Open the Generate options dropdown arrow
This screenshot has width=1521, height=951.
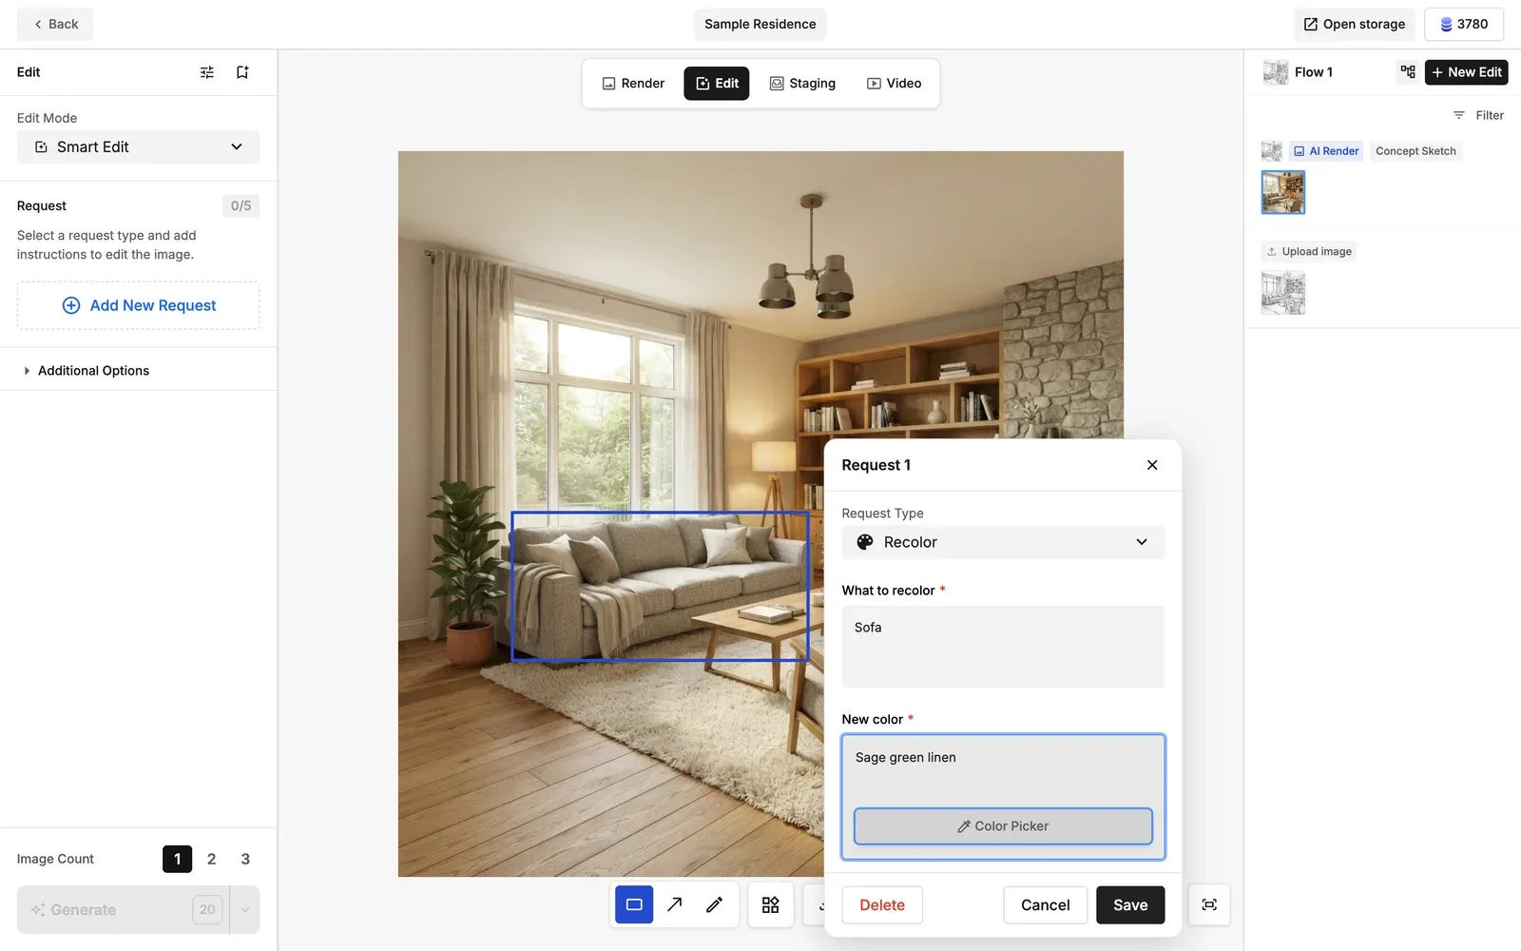pyautogui.click(x=245, y=909)
